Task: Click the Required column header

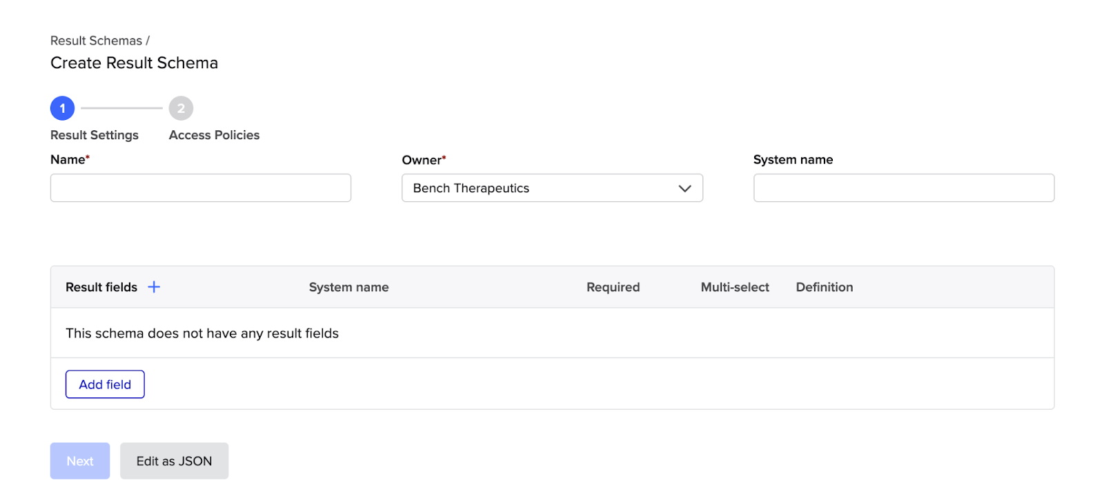Action: [x=613, y=287]
